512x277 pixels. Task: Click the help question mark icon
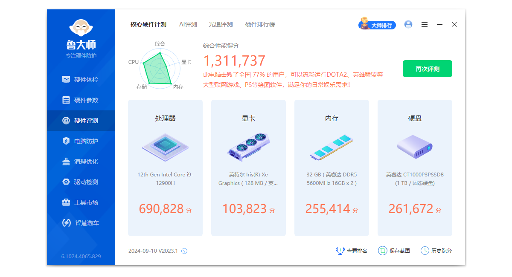(x=184, y=251)
